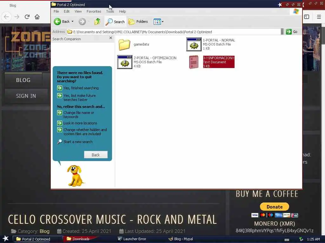
Task: Click the 1-PORTAL - NORMAL file name
Action: click(219, 40)
